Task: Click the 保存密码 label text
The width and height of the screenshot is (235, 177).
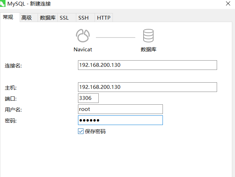Action: tap(95, 131)
